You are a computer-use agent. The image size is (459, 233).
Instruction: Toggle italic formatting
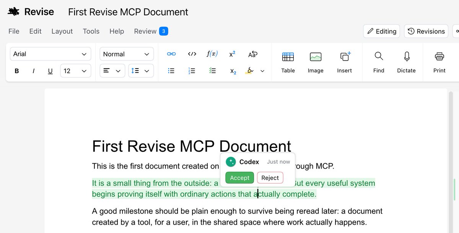[34, 71]
